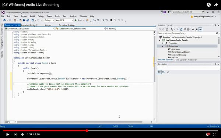Click the Undo arrow icon
221x138 pixels.
(x=32, y=20)
